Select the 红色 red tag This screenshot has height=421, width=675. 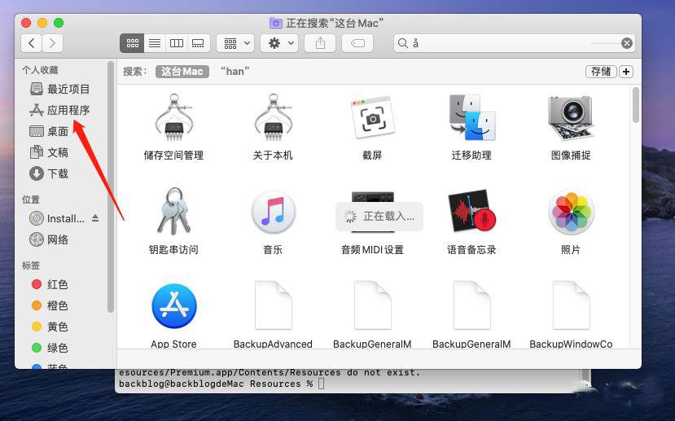pyautogui.click(x=57, y=284)
